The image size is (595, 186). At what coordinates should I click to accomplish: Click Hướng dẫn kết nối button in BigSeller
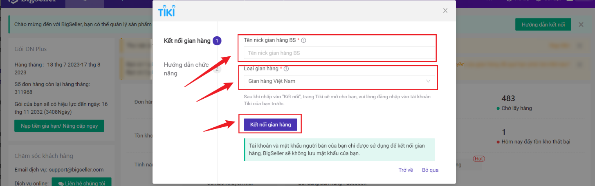tap(543, 24)
